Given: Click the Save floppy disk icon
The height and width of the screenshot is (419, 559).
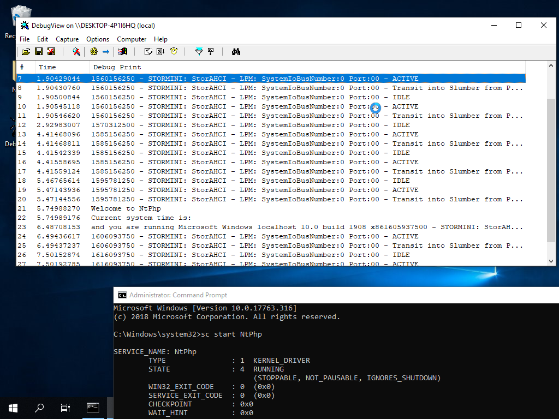Looking at the screenshot, I should [39, 52].
